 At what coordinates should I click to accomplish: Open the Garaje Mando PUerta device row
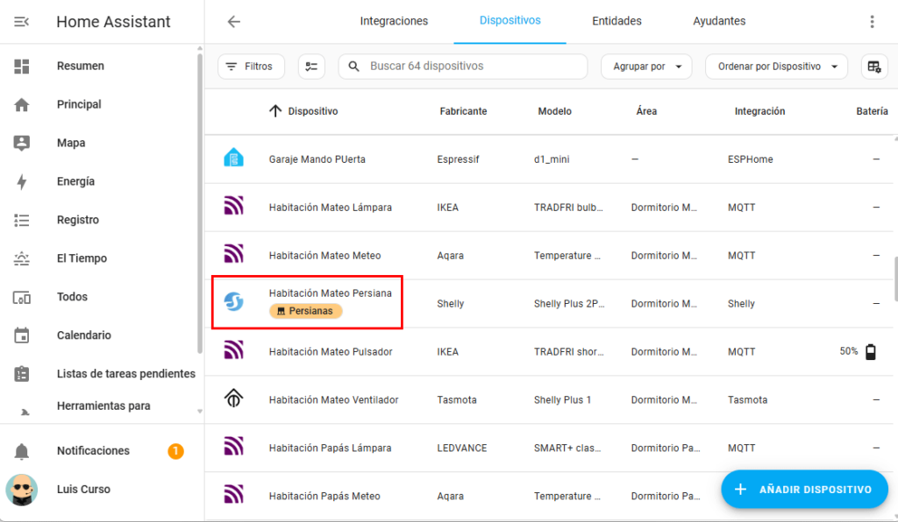click(x=317, y=159)
